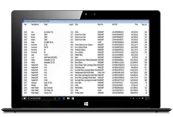Image resolution: width=173 pixels, height=117 pixels.
Task: Open Task View from the taskbar
Action: pyautogui.click(x=59, y=98)
